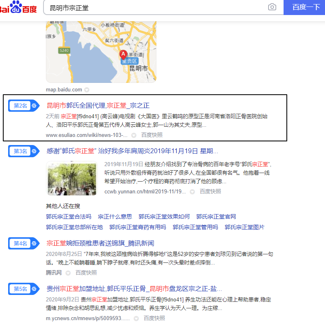Open result 感谢"郭氏宗正堂"治好我多年肩周炎
325x325 pixels.
(132, 151)
